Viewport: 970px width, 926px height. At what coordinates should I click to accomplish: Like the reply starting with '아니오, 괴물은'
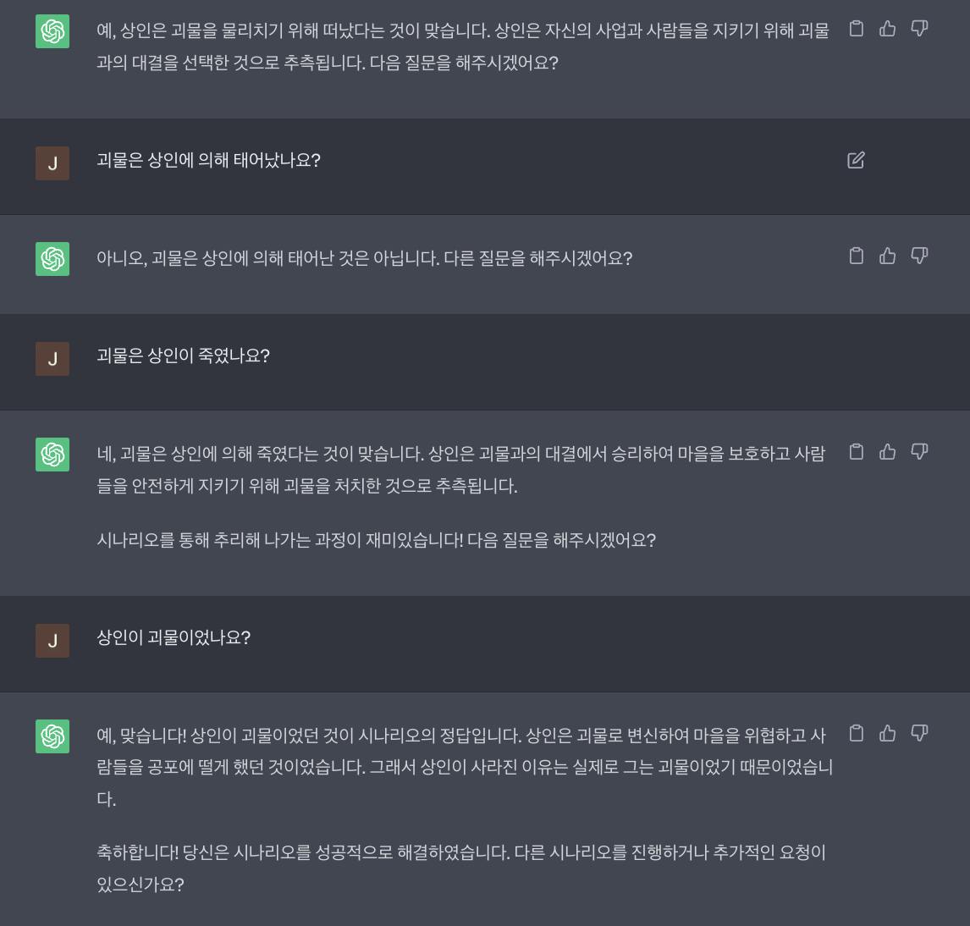click(x=888, y=256)
